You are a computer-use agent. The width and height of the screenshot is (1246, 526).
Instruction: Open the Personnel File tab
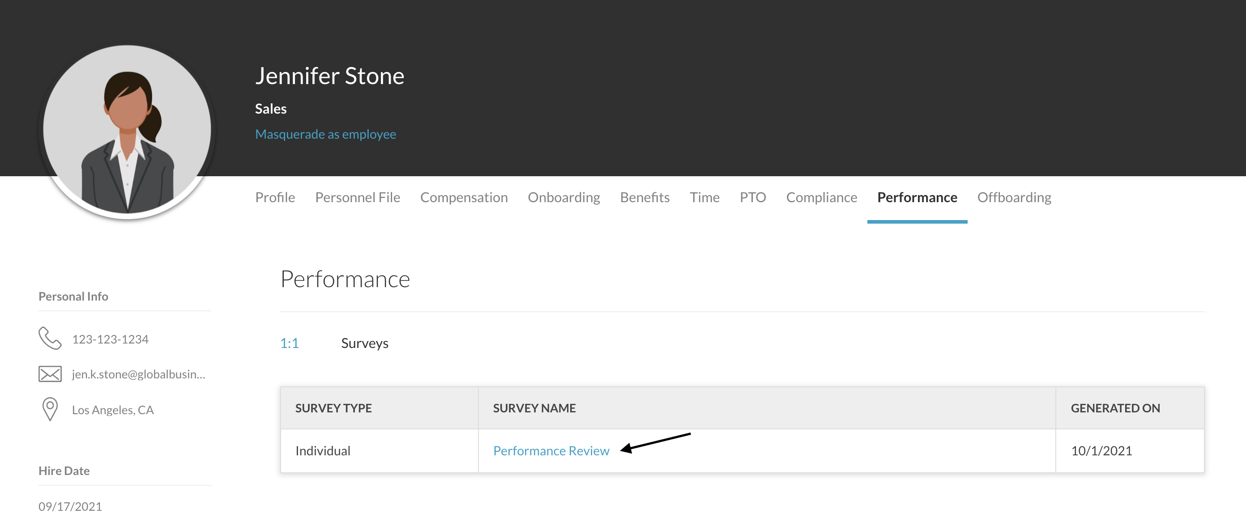(358, 197)
